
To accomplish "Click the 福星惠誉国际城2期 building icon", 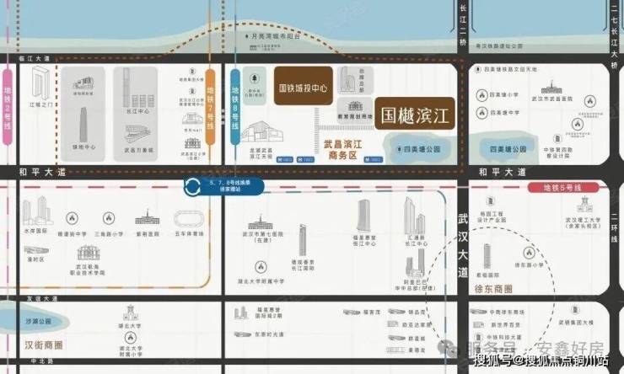I will coord(241,313).
